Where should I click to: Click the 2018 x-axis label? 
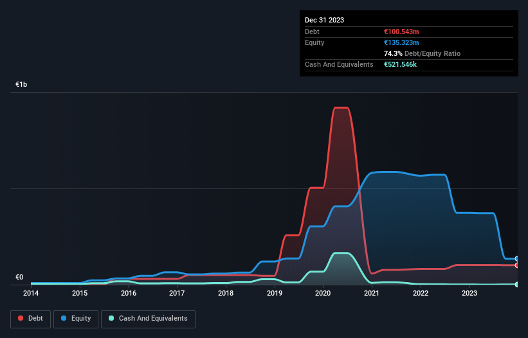coord(226,293)
